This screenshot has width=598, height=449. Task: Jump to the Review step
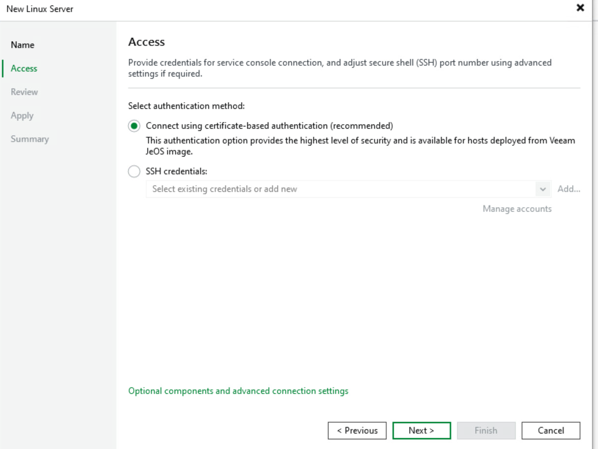[24, 92]
